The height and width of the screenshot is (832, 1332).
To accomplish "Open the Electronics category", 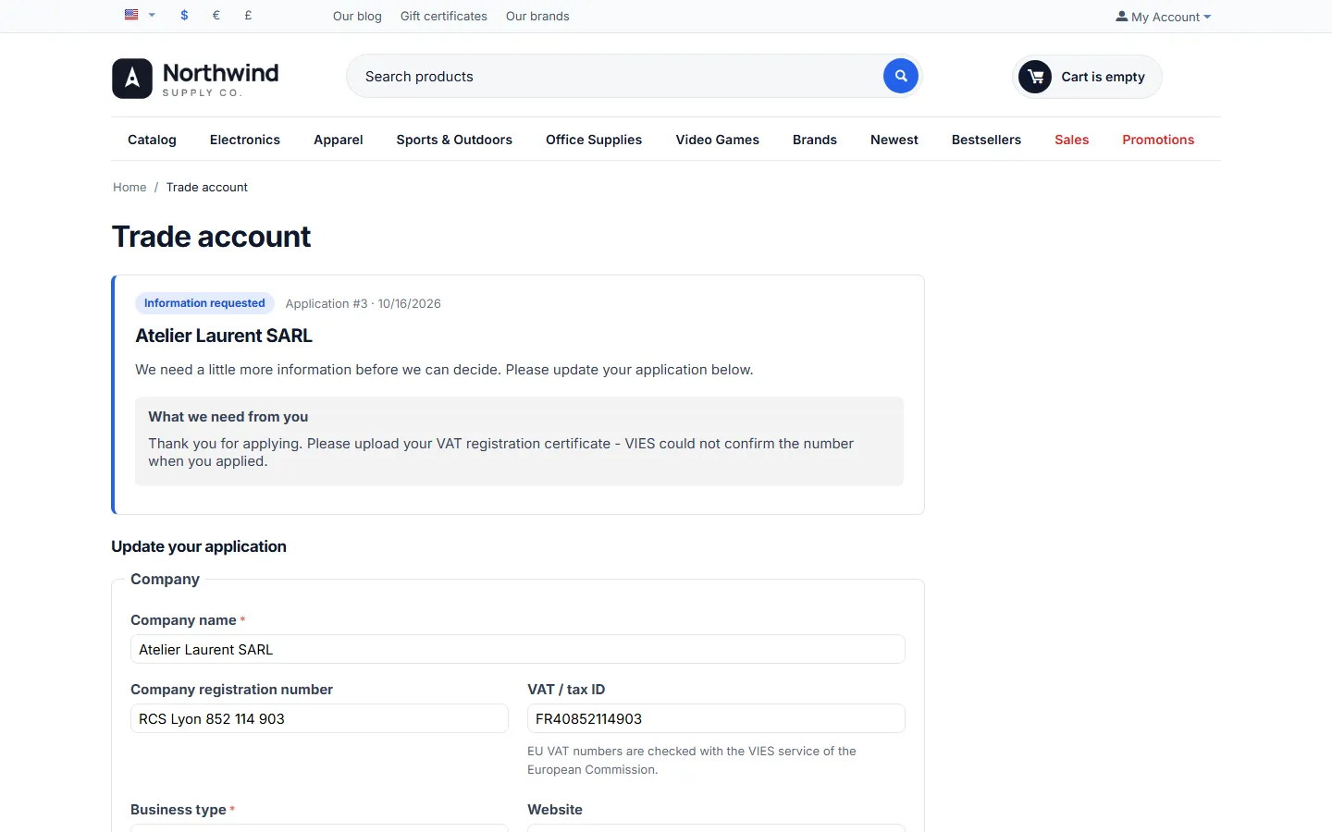I will pos(245,140).
